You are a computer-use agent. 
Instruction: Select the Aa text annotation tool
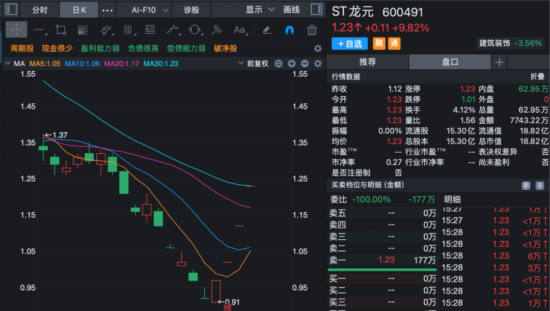[x=240, y=30]
